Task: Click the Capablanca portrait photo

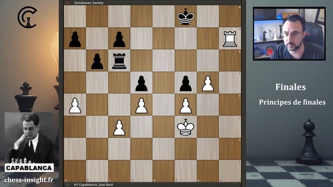Action: pyautogui.click(x=29, y=138)
